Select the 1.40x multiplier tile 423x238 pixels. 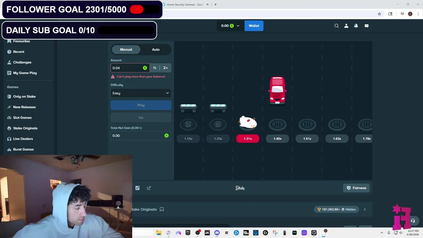277,139
